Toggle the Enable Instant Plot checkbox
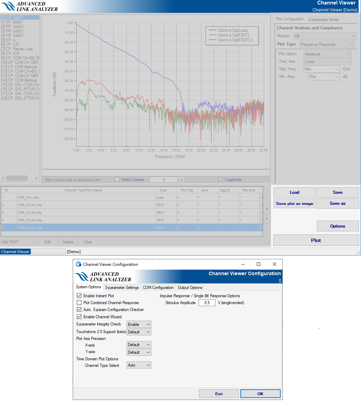 [79, 296]
